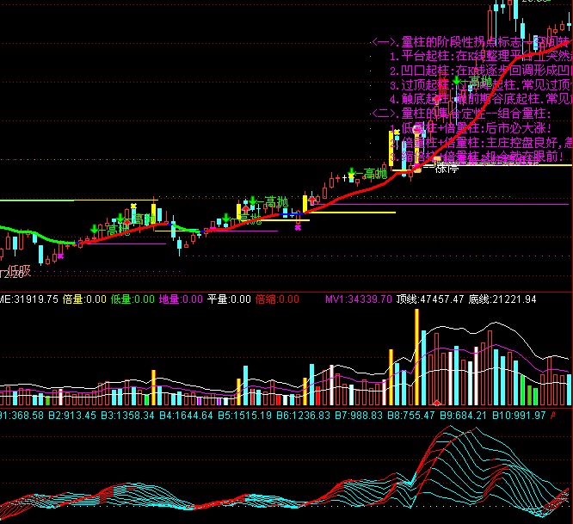Click the text line 4.触底起柱
The height and width of the screenshot is (524, 573).
tap(481, 99)
